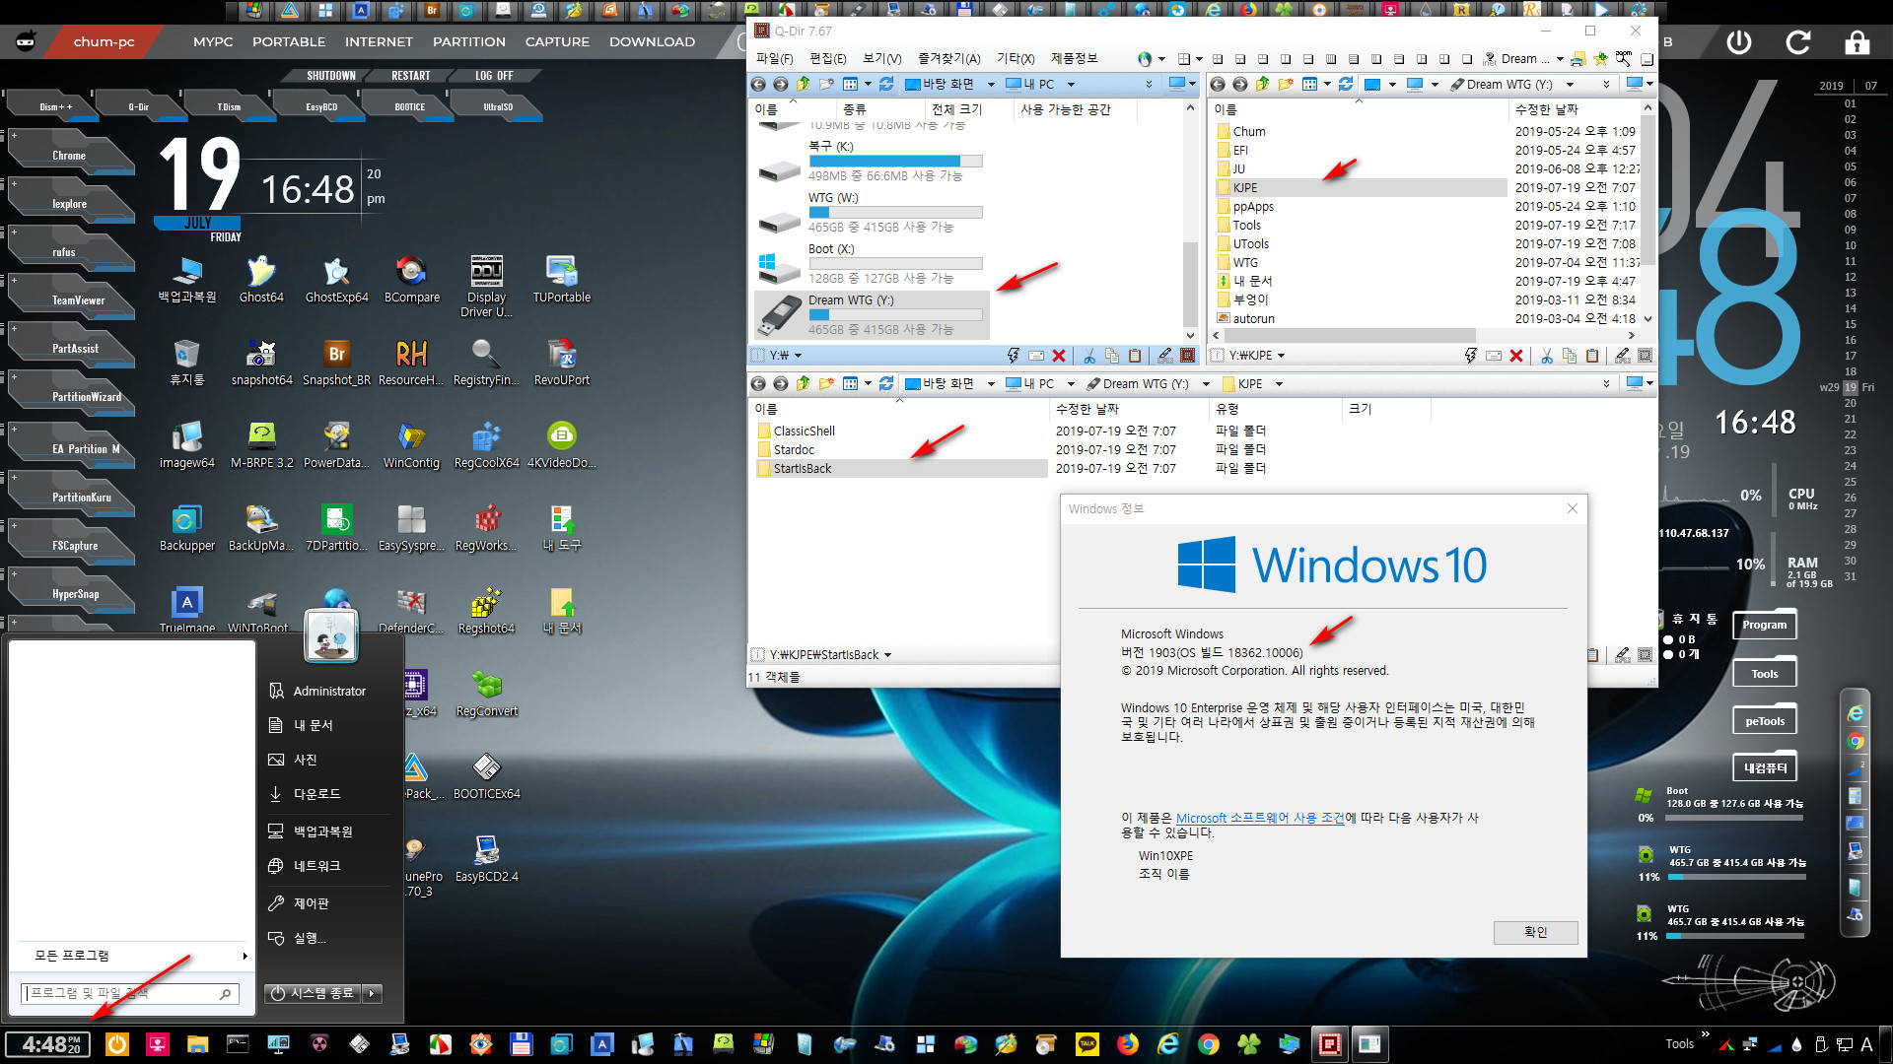The width and height of the screenshot is (1893, 1064).
Task: Open the EasyBCD2.4 desktop icon
Action: (x=486, y=858)
